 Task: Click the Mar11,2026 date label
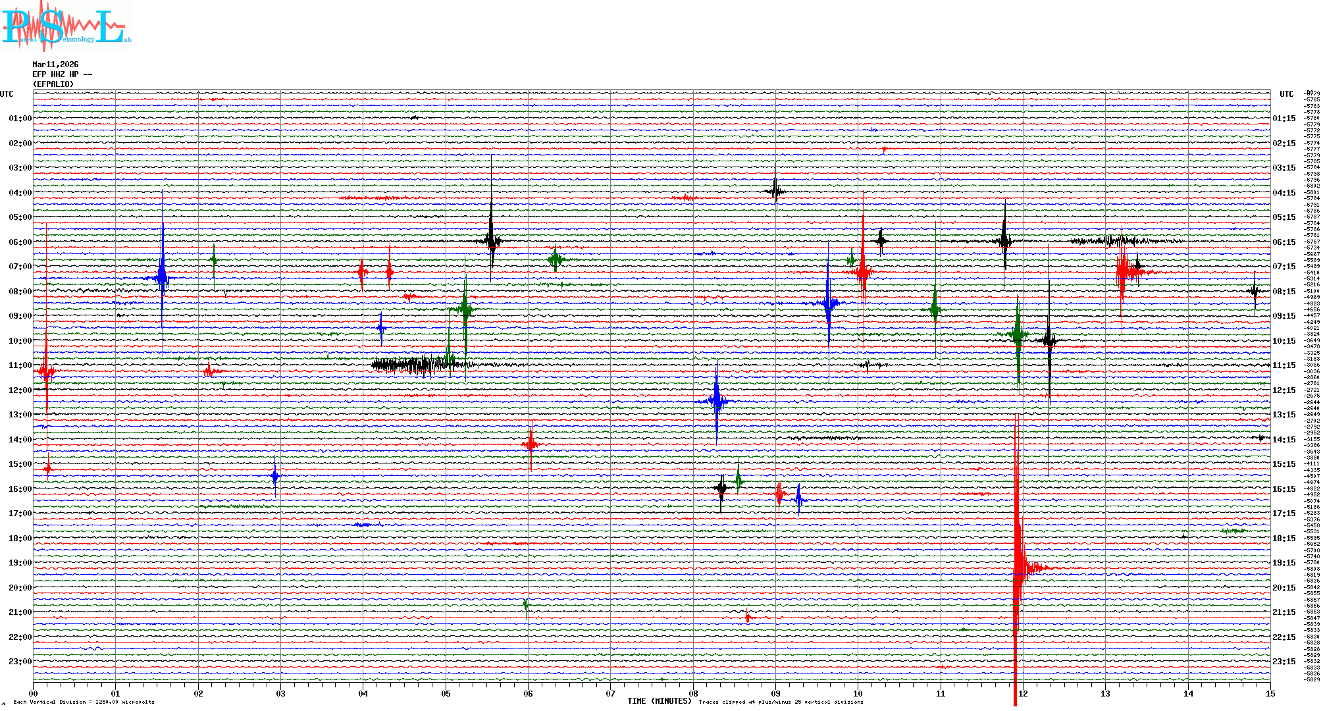pyautogui.click(x=55, y=65)
